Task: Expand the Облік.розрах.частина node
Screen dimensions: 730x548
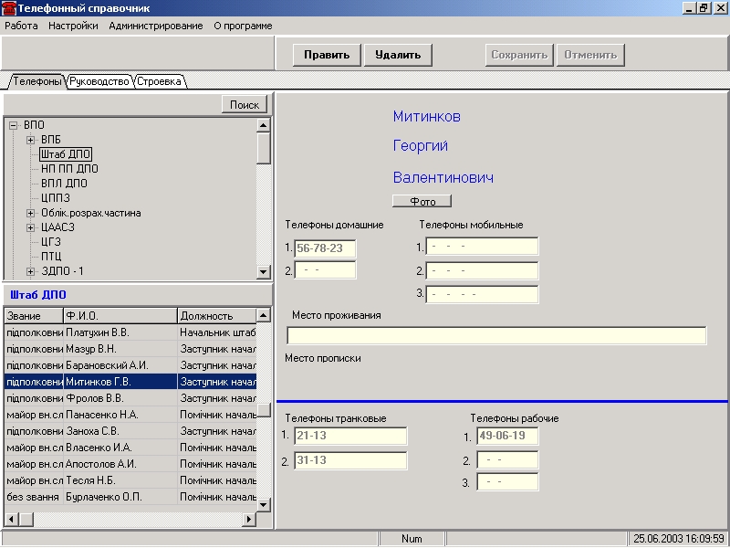Action: tap(31, 213)
